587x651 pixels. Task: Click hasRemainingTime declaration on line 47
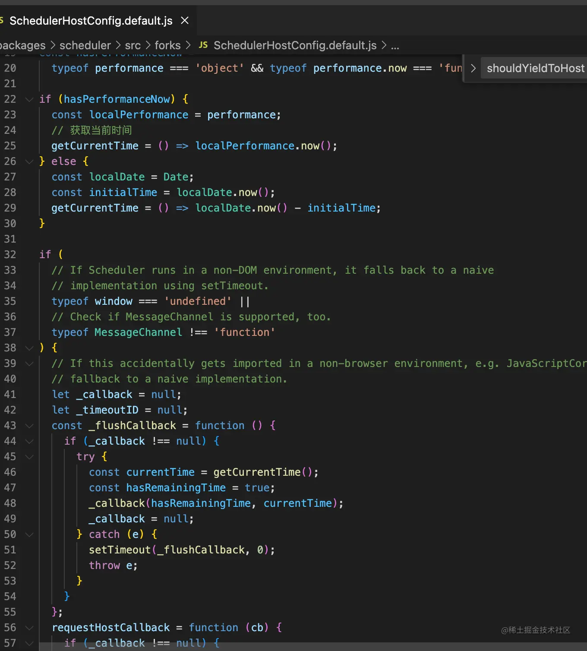(176, 488)
